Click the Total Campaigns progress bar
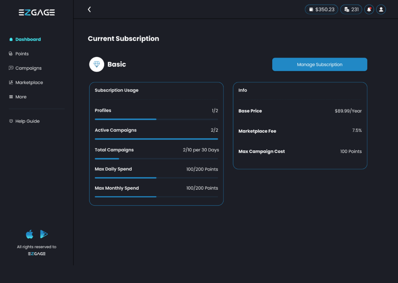The height and width of the screenshot is (283, 398). 156,159
